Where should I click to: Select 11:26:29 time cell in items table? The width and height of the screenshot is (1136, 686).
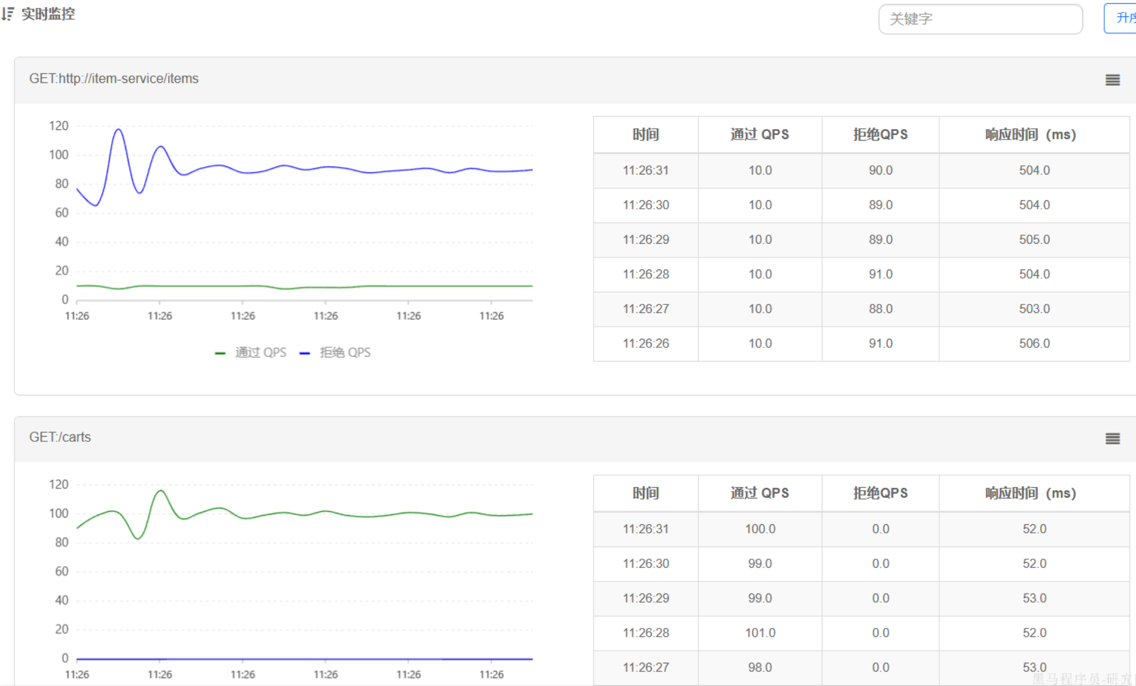click(x=646, y=239)
